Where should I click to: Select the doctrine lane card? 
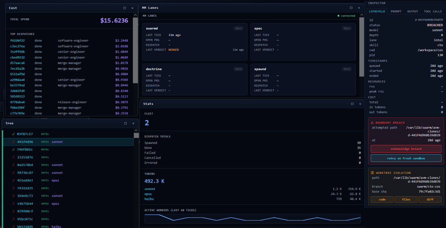tap(195, 79)
